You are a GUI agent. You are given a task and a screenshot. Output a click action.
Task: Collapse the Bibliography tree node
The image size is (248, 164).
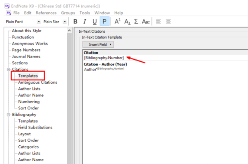[x=8, y=115]
